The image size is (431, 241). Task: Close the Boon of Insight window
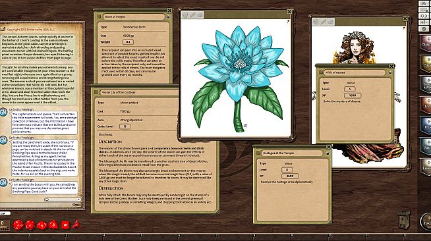coord(169,11)
